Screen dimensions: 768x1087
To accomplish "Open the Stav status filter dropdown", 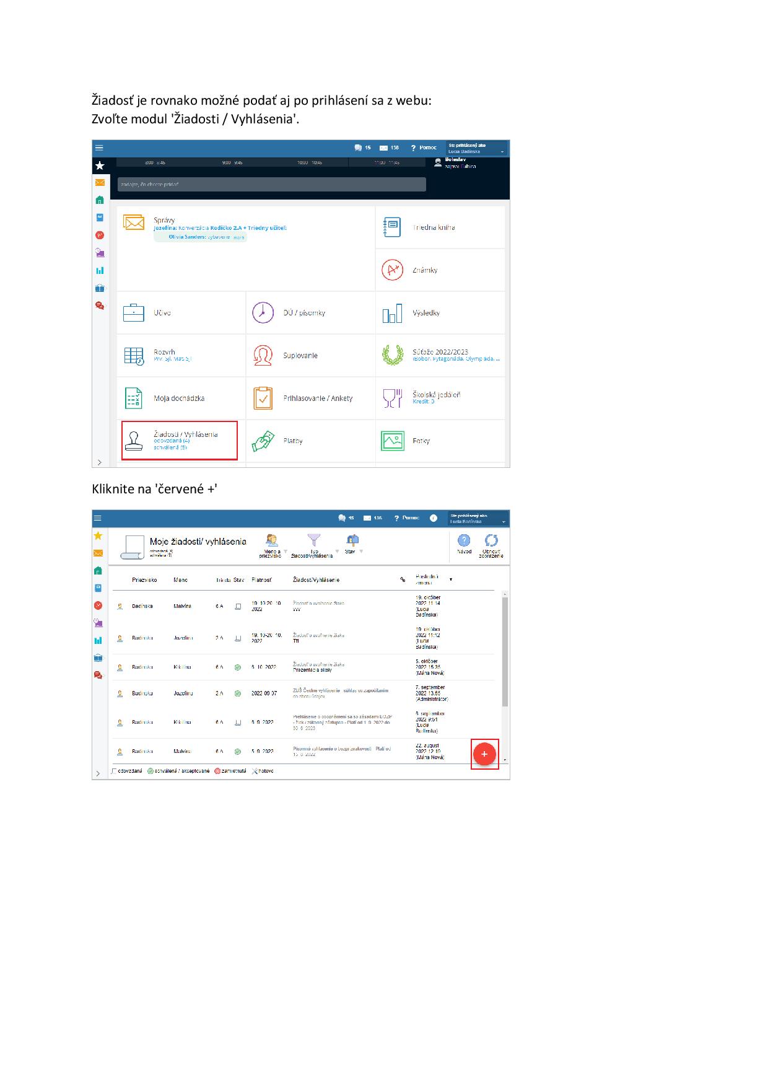I will click(352, 544).
